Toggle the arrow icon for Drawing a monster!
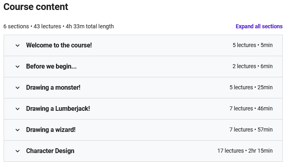This screenshot has width=286, height=165. coord(18,88)
